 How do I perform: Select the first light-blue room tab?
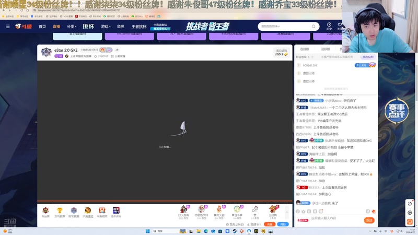pyautogui.click(x=77, y=36)
